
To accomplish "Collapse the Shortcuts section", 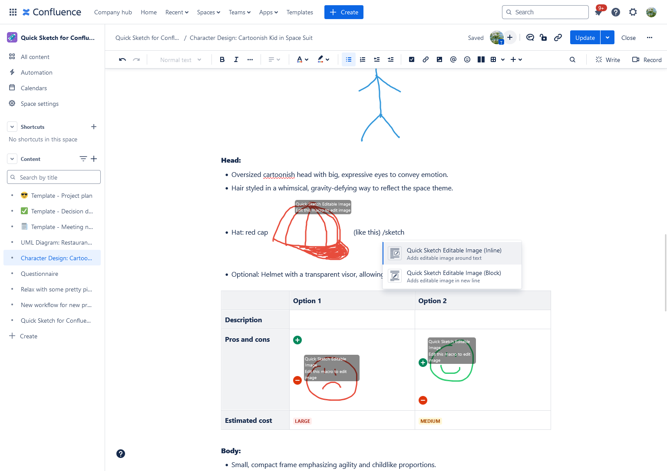I will point(12,127).
